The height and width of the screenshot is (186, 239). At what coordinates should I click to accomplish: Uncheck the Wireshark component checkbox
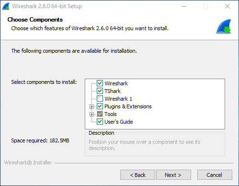100,83
